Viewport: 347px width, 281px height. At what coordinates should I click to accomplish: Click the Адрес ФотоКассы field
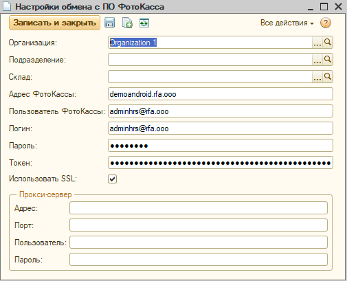(x=221, y=94)
